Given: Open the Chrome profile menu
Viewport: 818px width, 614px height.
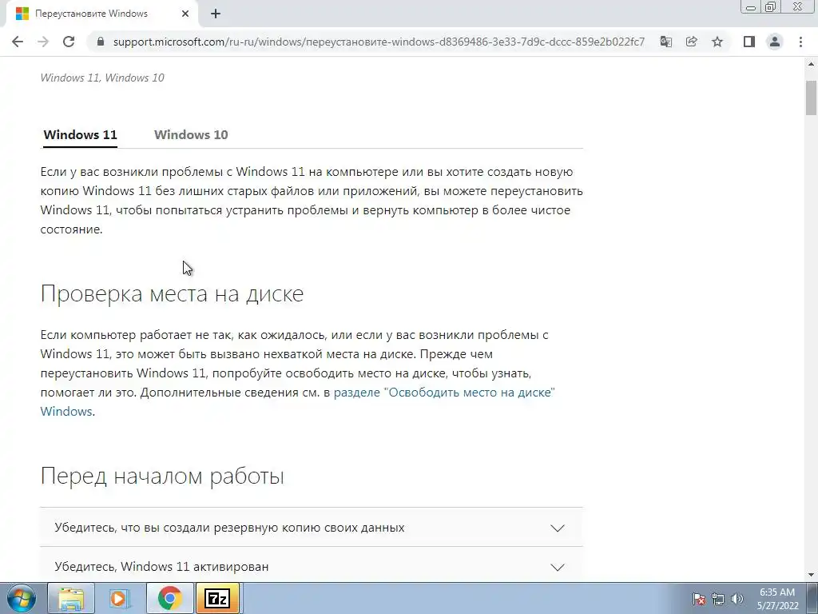Looking at the screenshot, I should 775,42.
